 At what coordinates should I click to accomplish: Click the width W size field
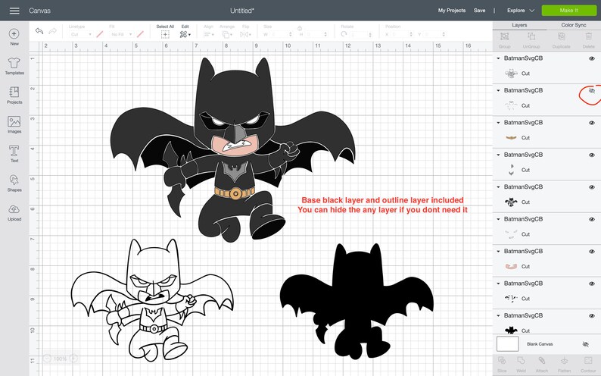point(280,35)
